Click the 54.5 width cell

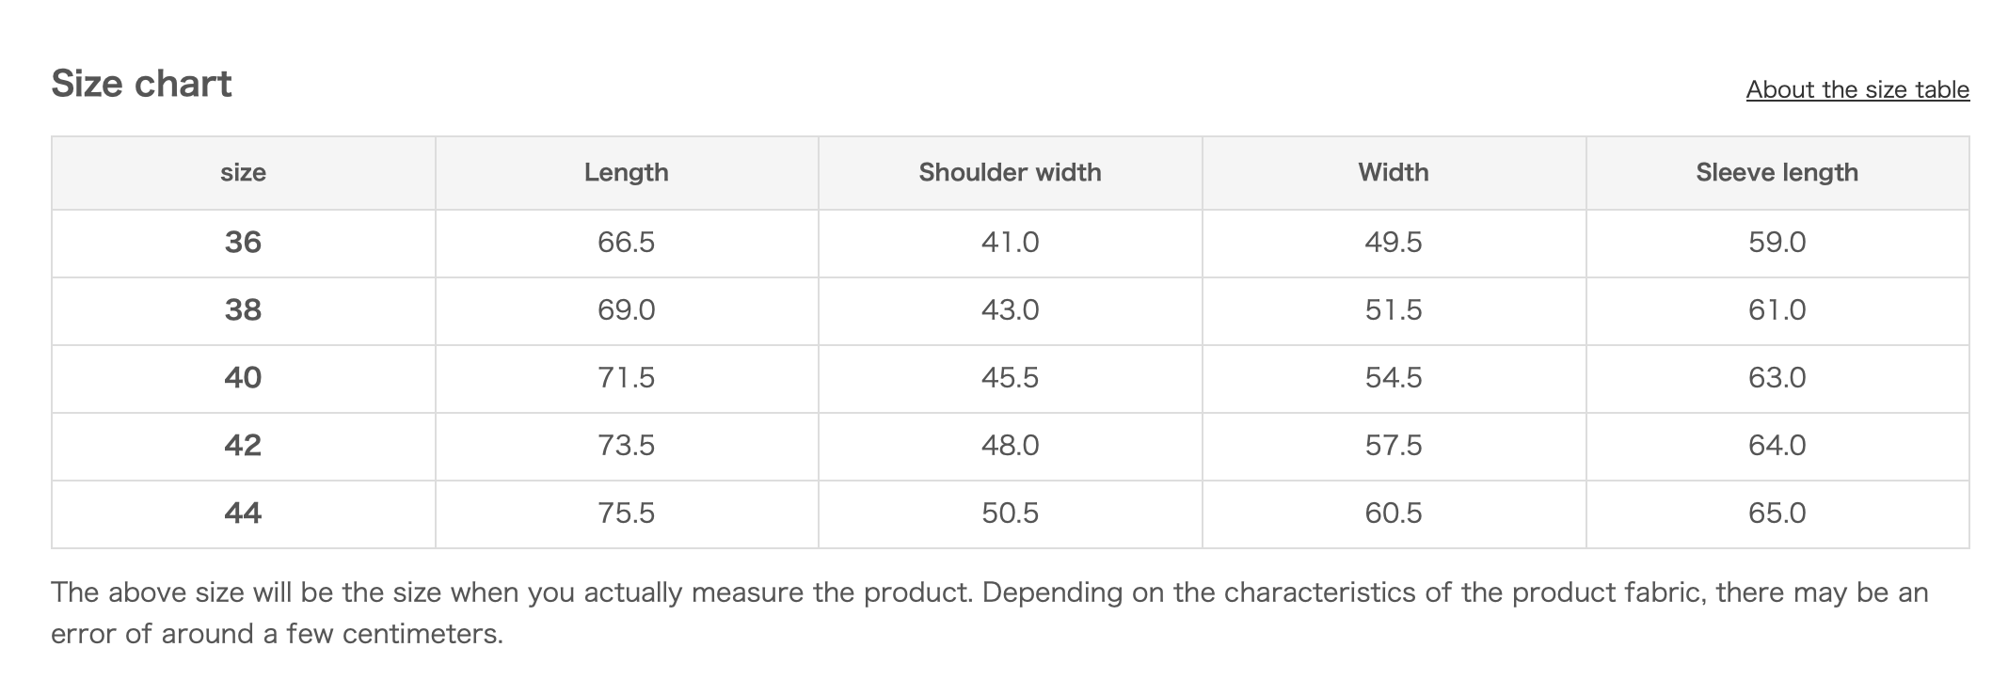point(1393,378)
